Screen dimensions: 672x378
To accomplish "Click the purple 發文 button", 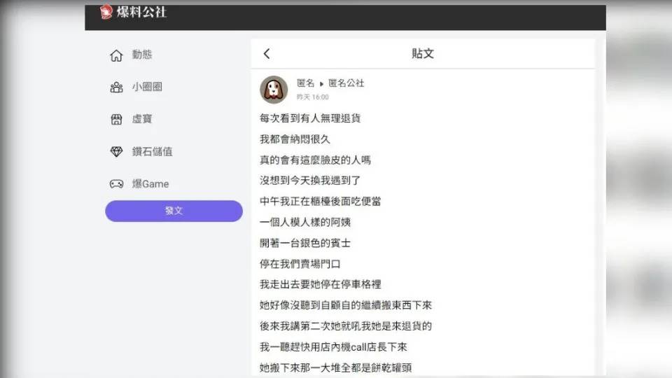I will click(174, 211).
